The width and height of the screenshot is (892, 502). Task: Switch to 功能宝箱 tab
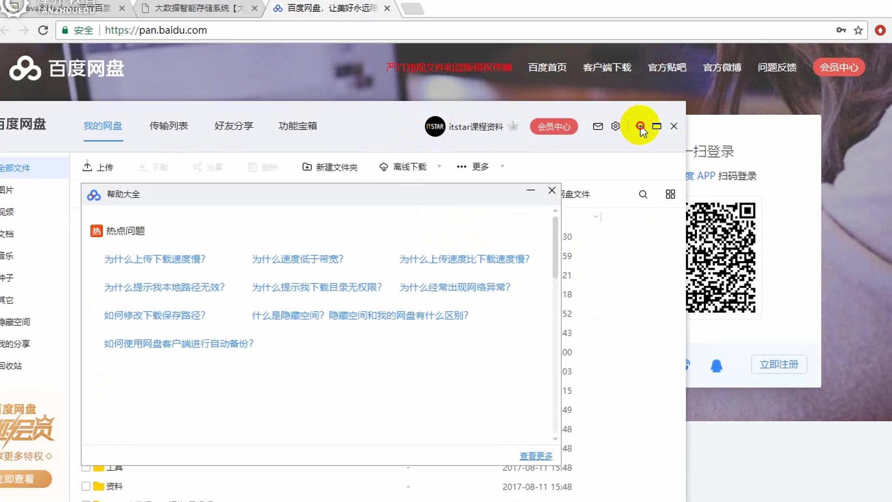tap(298, 126)
